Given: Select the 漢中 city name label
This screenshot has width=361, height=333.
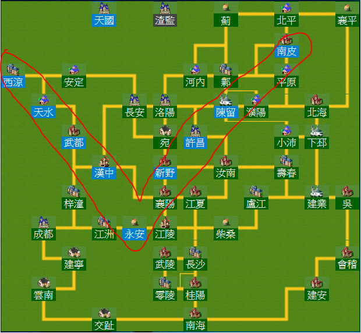Looking at the screenshot, I should (x=104, y=173).
